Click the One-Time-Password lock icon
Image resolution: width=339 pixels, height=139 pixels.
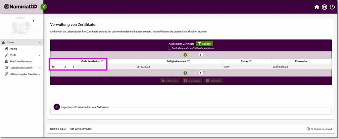(7, 62)
